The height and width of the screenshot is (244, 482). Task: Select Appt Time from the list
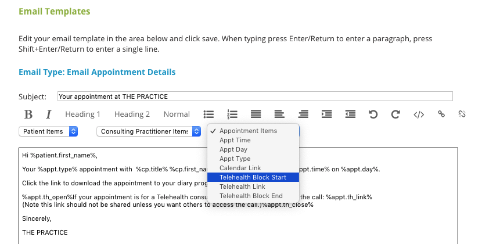click(x=253, y=140)
